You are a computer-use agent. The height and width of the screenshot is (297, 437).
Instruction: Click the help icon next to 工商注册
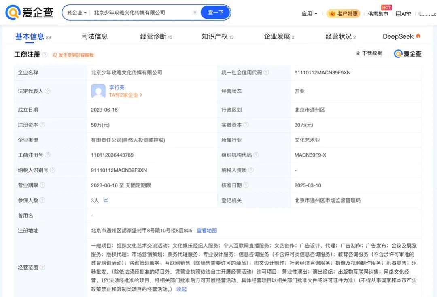coord(45,55)
